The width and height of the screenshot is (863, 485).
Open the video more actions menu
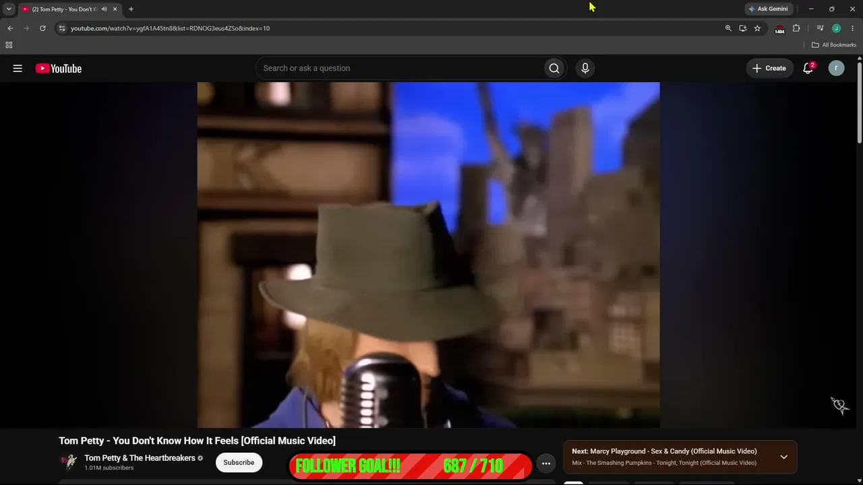pos(546,463)
